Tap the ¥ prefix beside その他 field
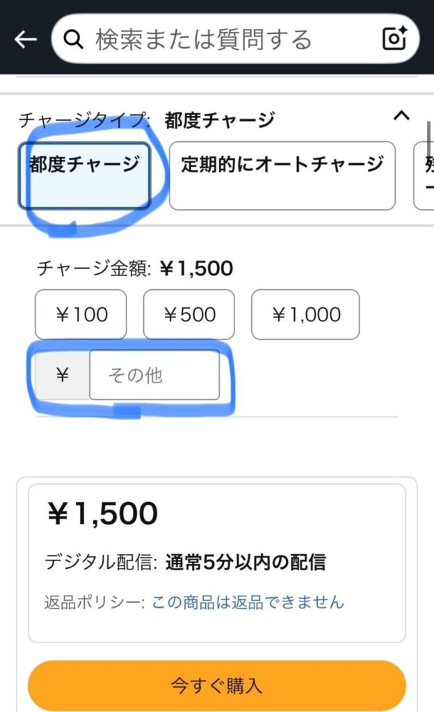 tap(63, 375)
